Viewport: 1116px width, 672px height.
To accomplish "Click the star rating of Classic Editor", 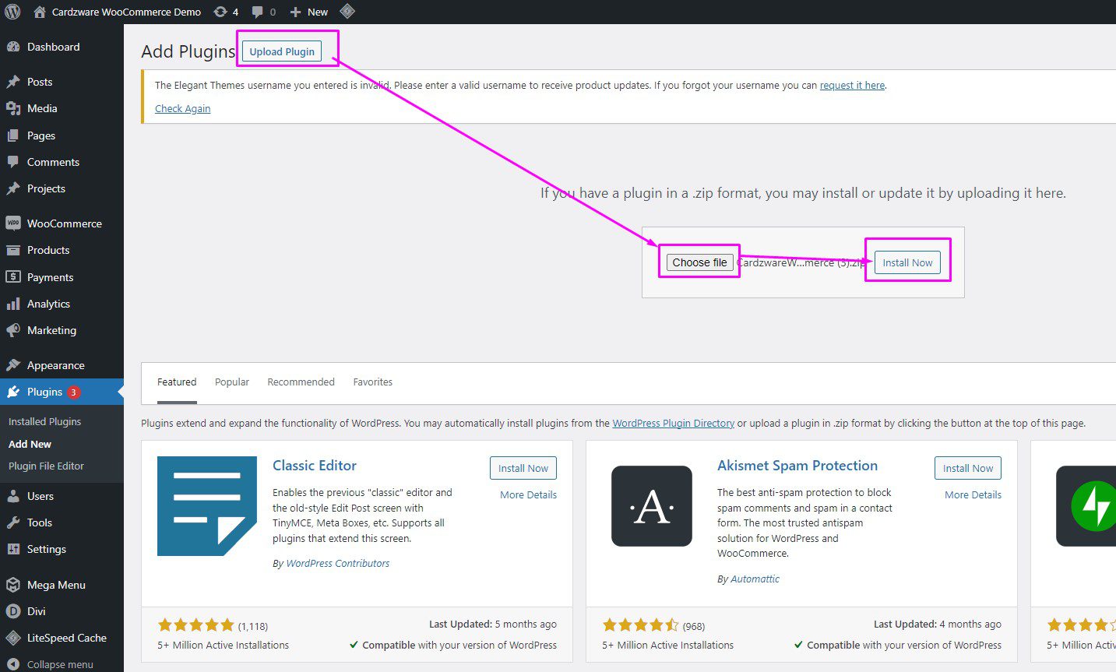I will 195,625.
